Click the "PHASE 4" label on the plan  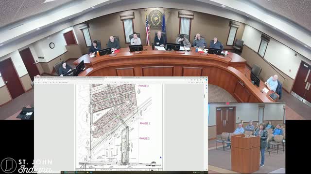pos(143,86)
